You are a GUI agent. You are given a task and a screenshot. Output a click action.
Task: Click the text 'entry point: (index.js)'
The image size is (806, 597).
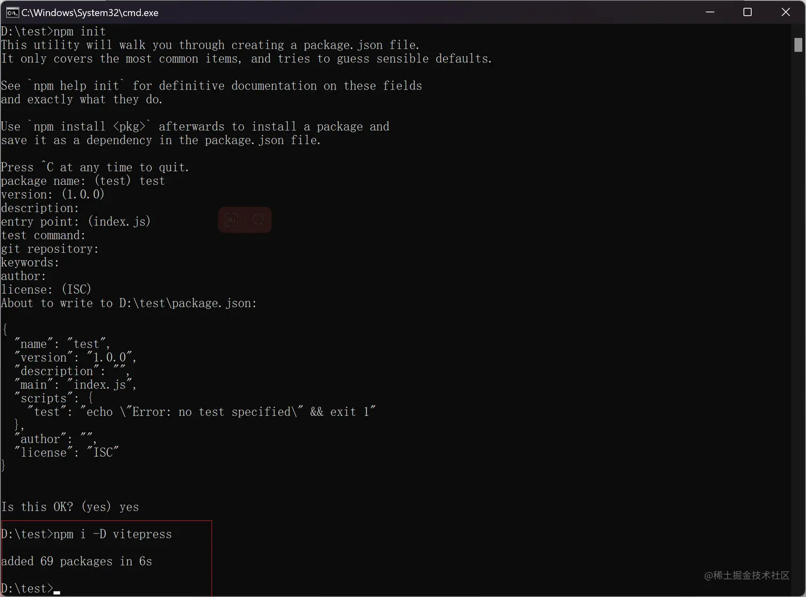(76, 222)
